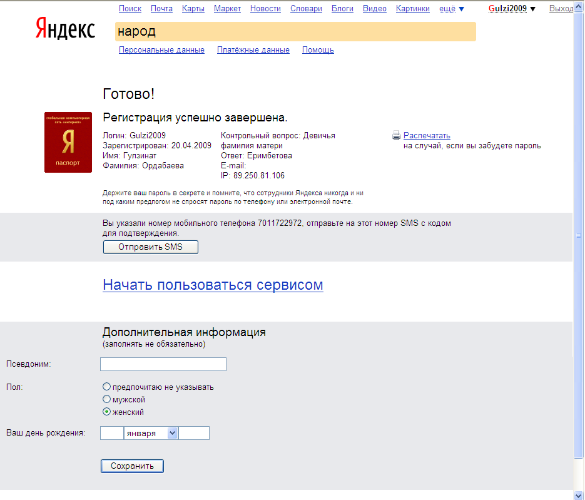Click the Yandex logo
The image size is (585, 500).
pyautogui.click(x=65, y=29)
